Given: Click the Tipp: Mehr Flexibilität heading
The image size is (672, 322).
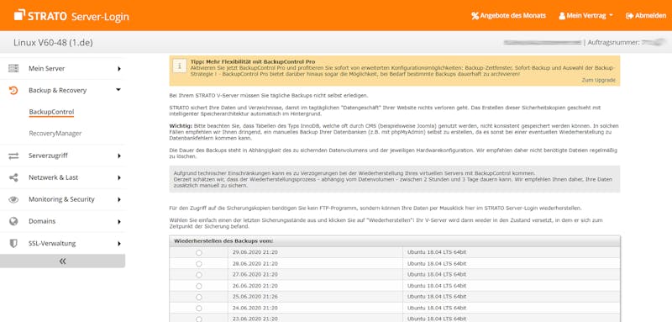Looking at the screenshot, I should pyautogui.click(x=253, y=61).
